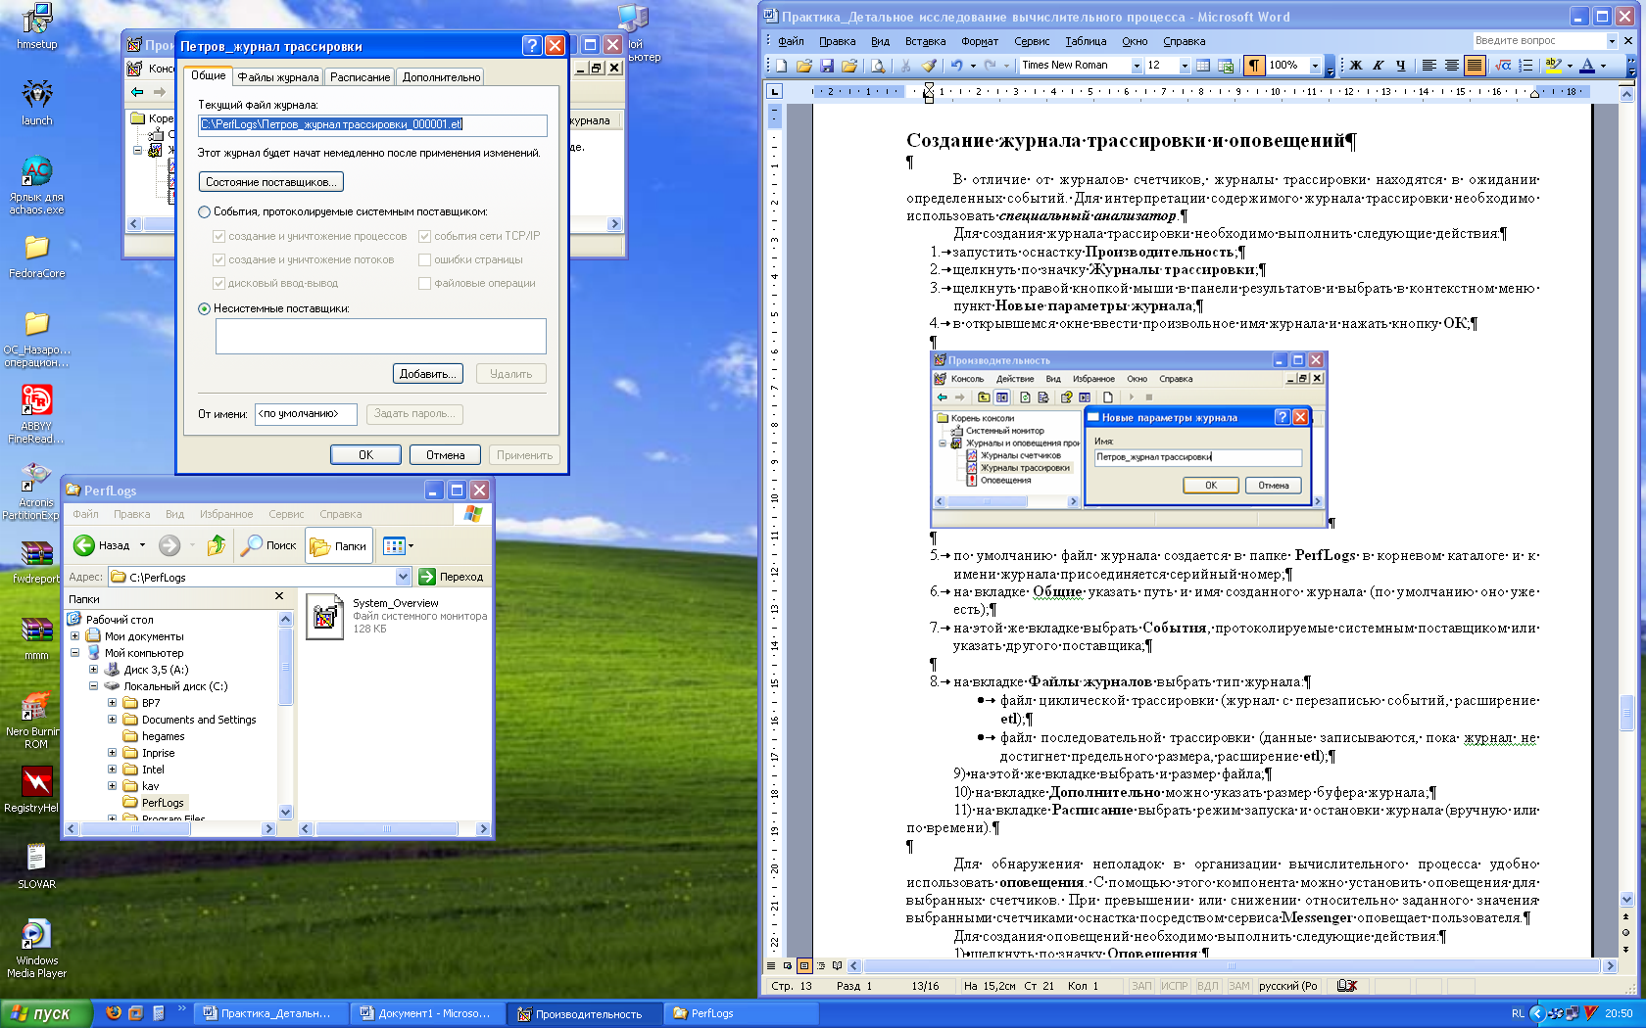Toggle события сети TCP/IP checkbox
This screenshot has width=1646, height=1028.
pos(424,236)
